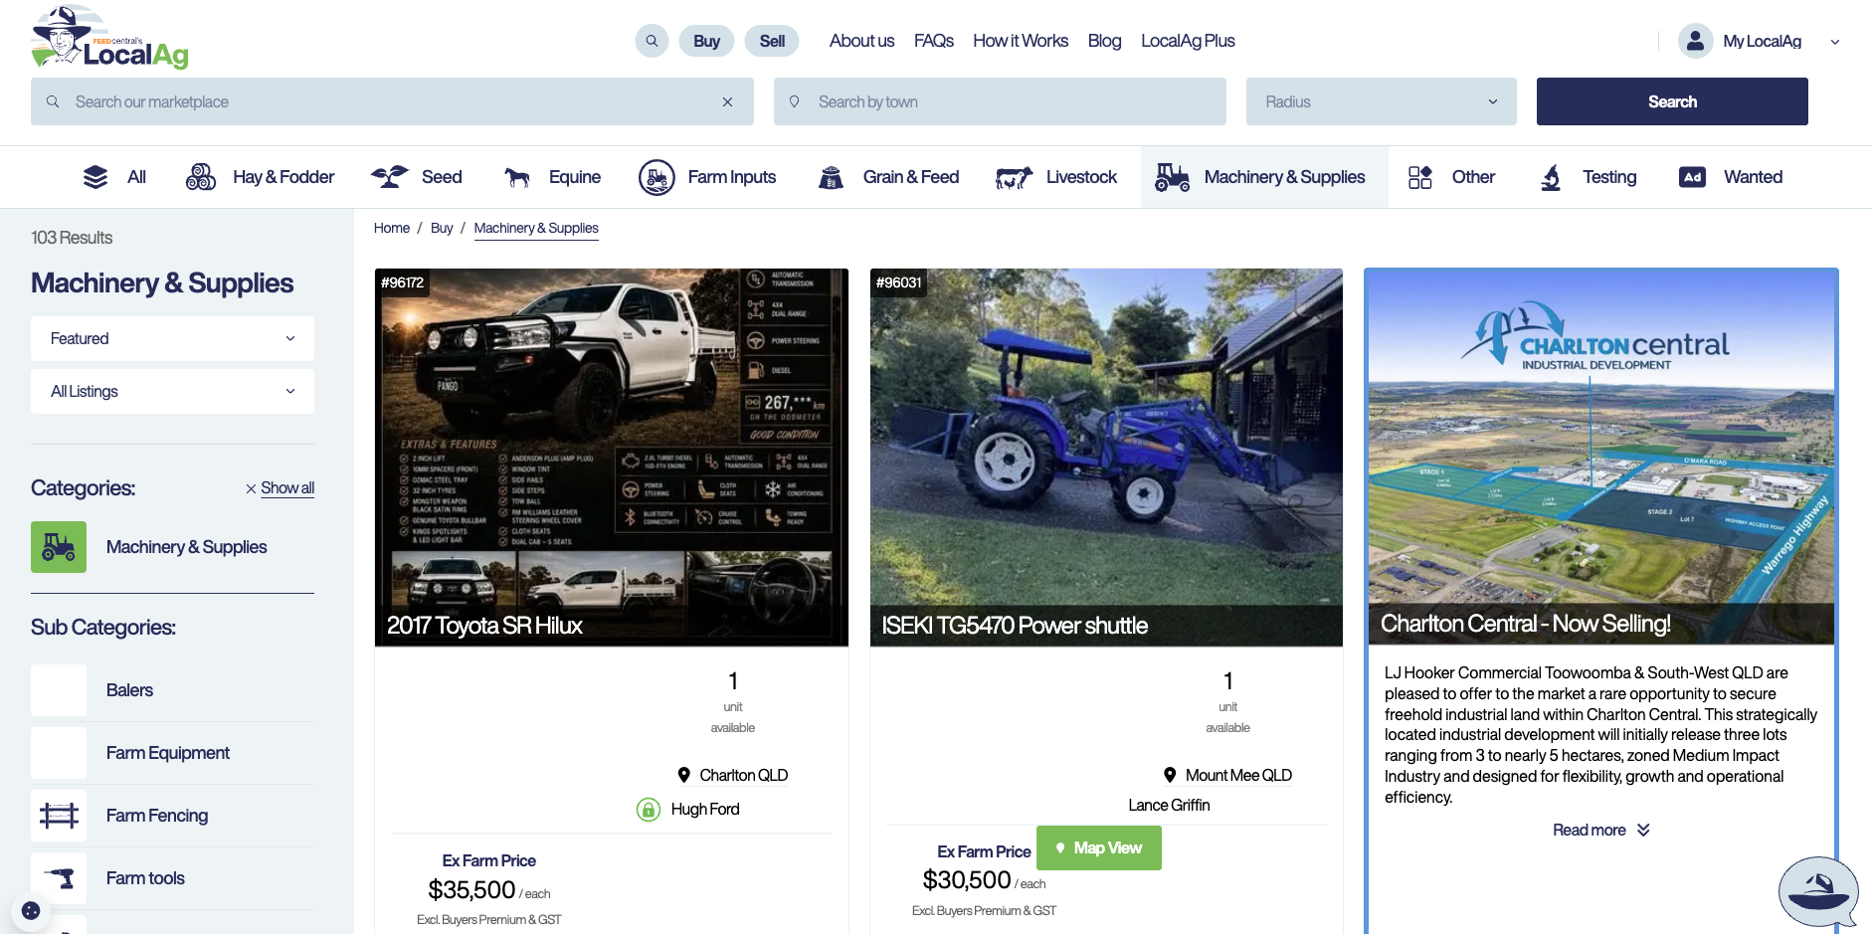Viewport: 1872px width, 934px height.
Task: Click the Machinery & Supplies tractor icon in nav
Action: click(x=1172, y=177)
